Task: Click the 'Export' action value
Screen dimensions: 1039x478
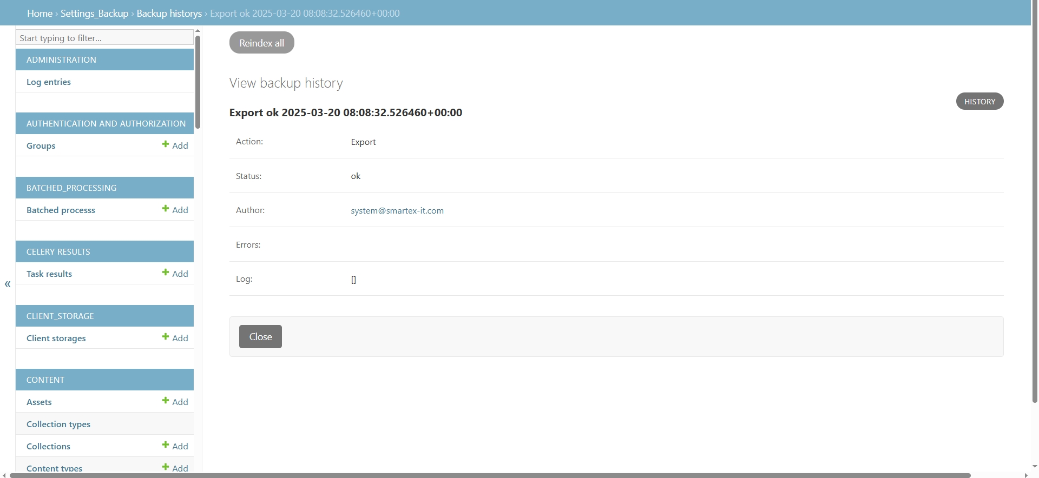Action: (363, 142)
